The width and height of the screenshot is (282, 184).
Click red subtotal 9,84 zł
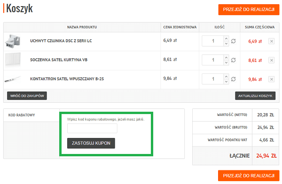tap(255, 79)
